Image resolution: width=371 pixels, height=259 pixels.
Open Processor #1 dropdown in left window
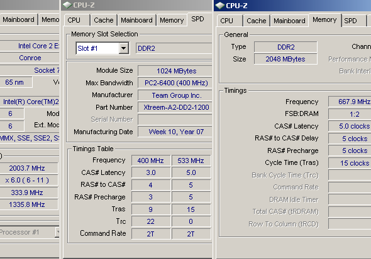(x=57, y=232)
